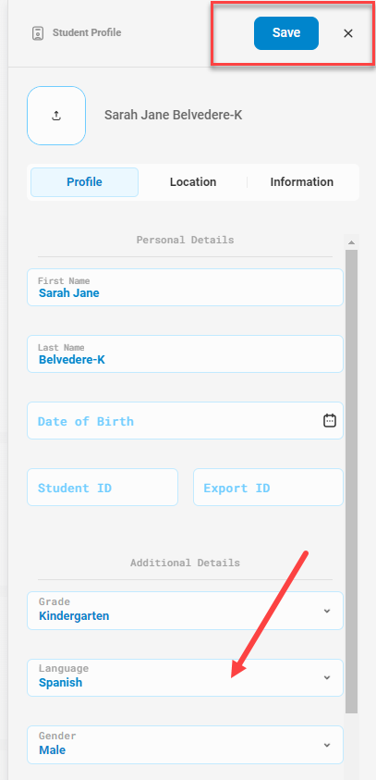
Task: Click the vertical scrollbar thumb
Action: 352,481
